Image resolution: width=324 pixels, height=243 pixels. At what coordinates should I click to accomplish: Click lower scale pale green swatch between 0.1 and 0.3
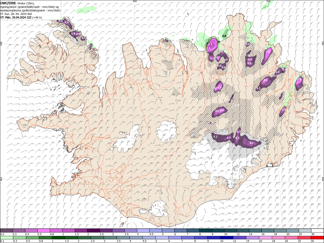pos(7,238)
